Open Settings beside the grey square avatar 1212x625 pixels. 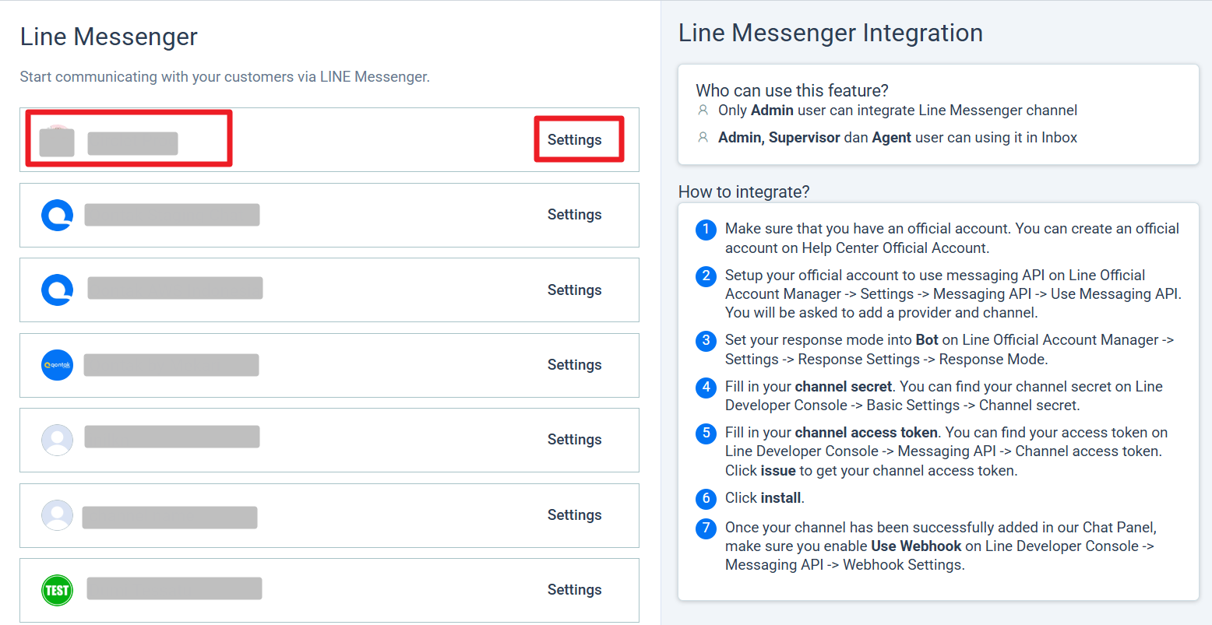574,140
